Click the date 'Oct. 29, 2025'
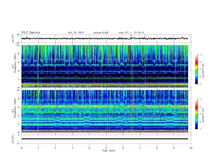This screenshot has width=215, height=166. [x=76, y=33]
